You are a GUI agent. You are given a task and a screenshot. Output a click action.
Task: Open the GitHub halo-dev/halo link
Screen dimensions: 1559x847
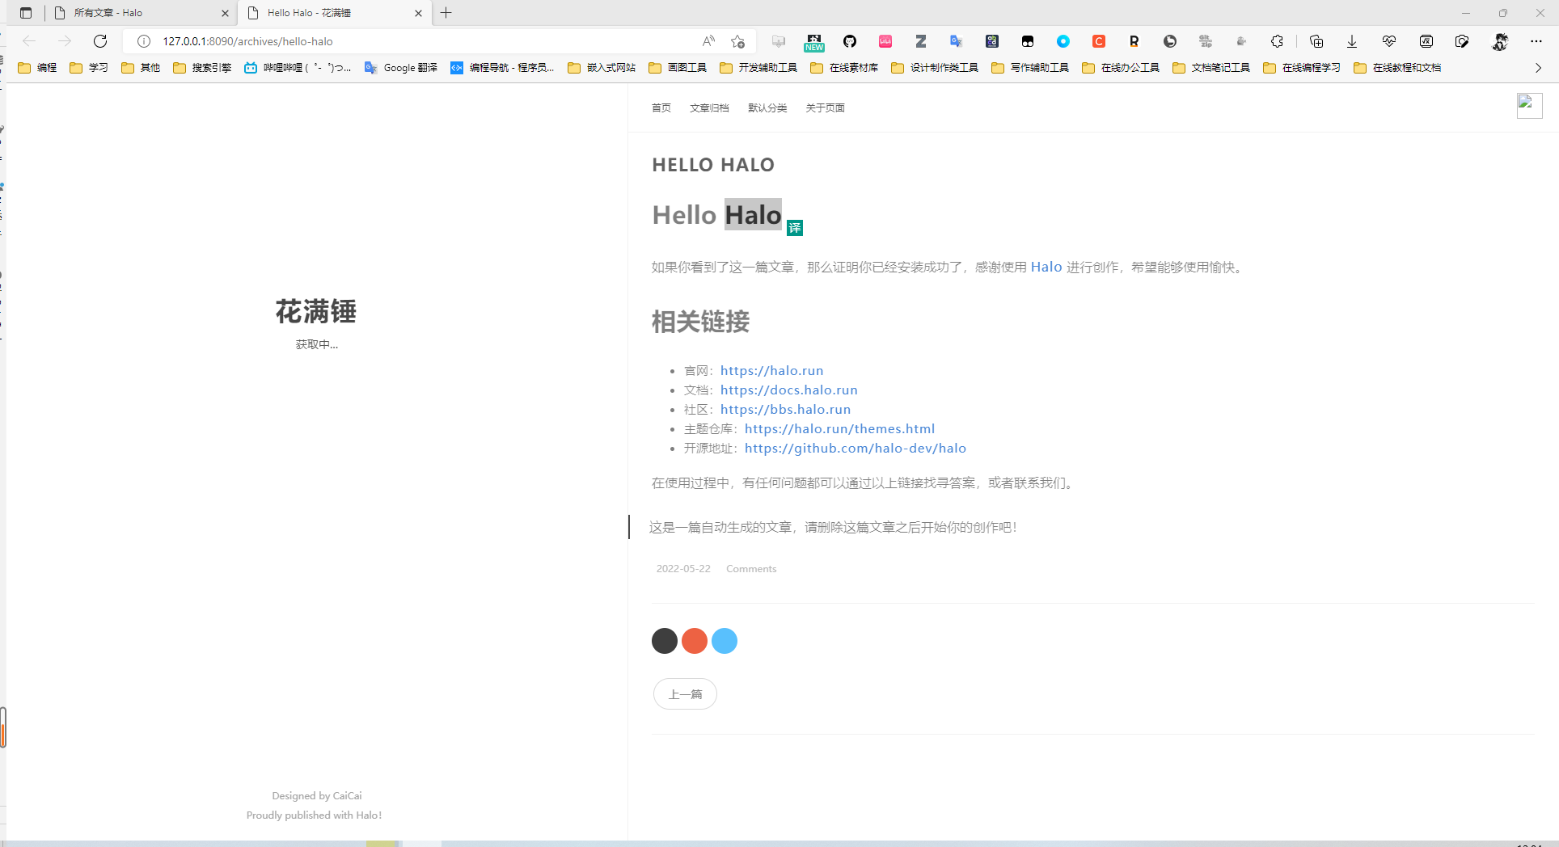[x=855, y=448]
